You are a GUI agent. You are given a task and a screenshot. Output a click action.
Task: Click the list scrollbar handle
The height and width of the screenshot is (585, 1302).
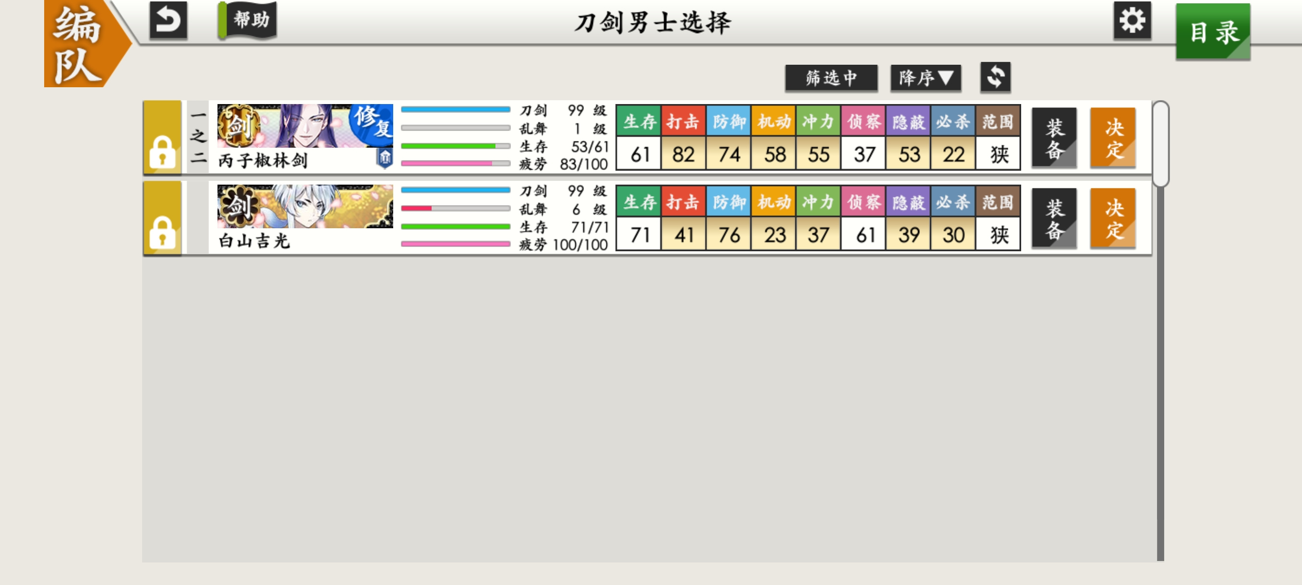click(1160, 144)
